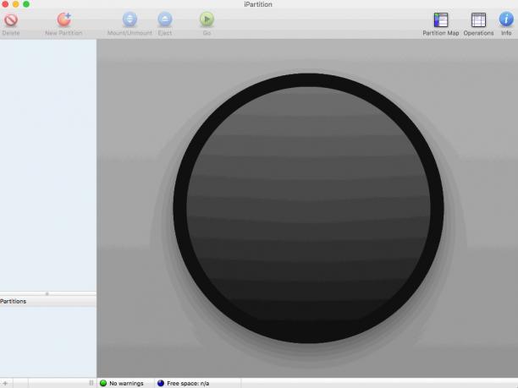Click the sidebar width grip in bottom bar
This screenshot has height=388, width=518.
pyautogui.click(x=91, y=383)
